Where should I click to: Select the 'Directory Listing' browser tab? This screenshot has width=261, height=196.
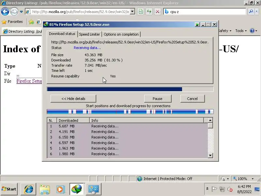tap(23, 31)
